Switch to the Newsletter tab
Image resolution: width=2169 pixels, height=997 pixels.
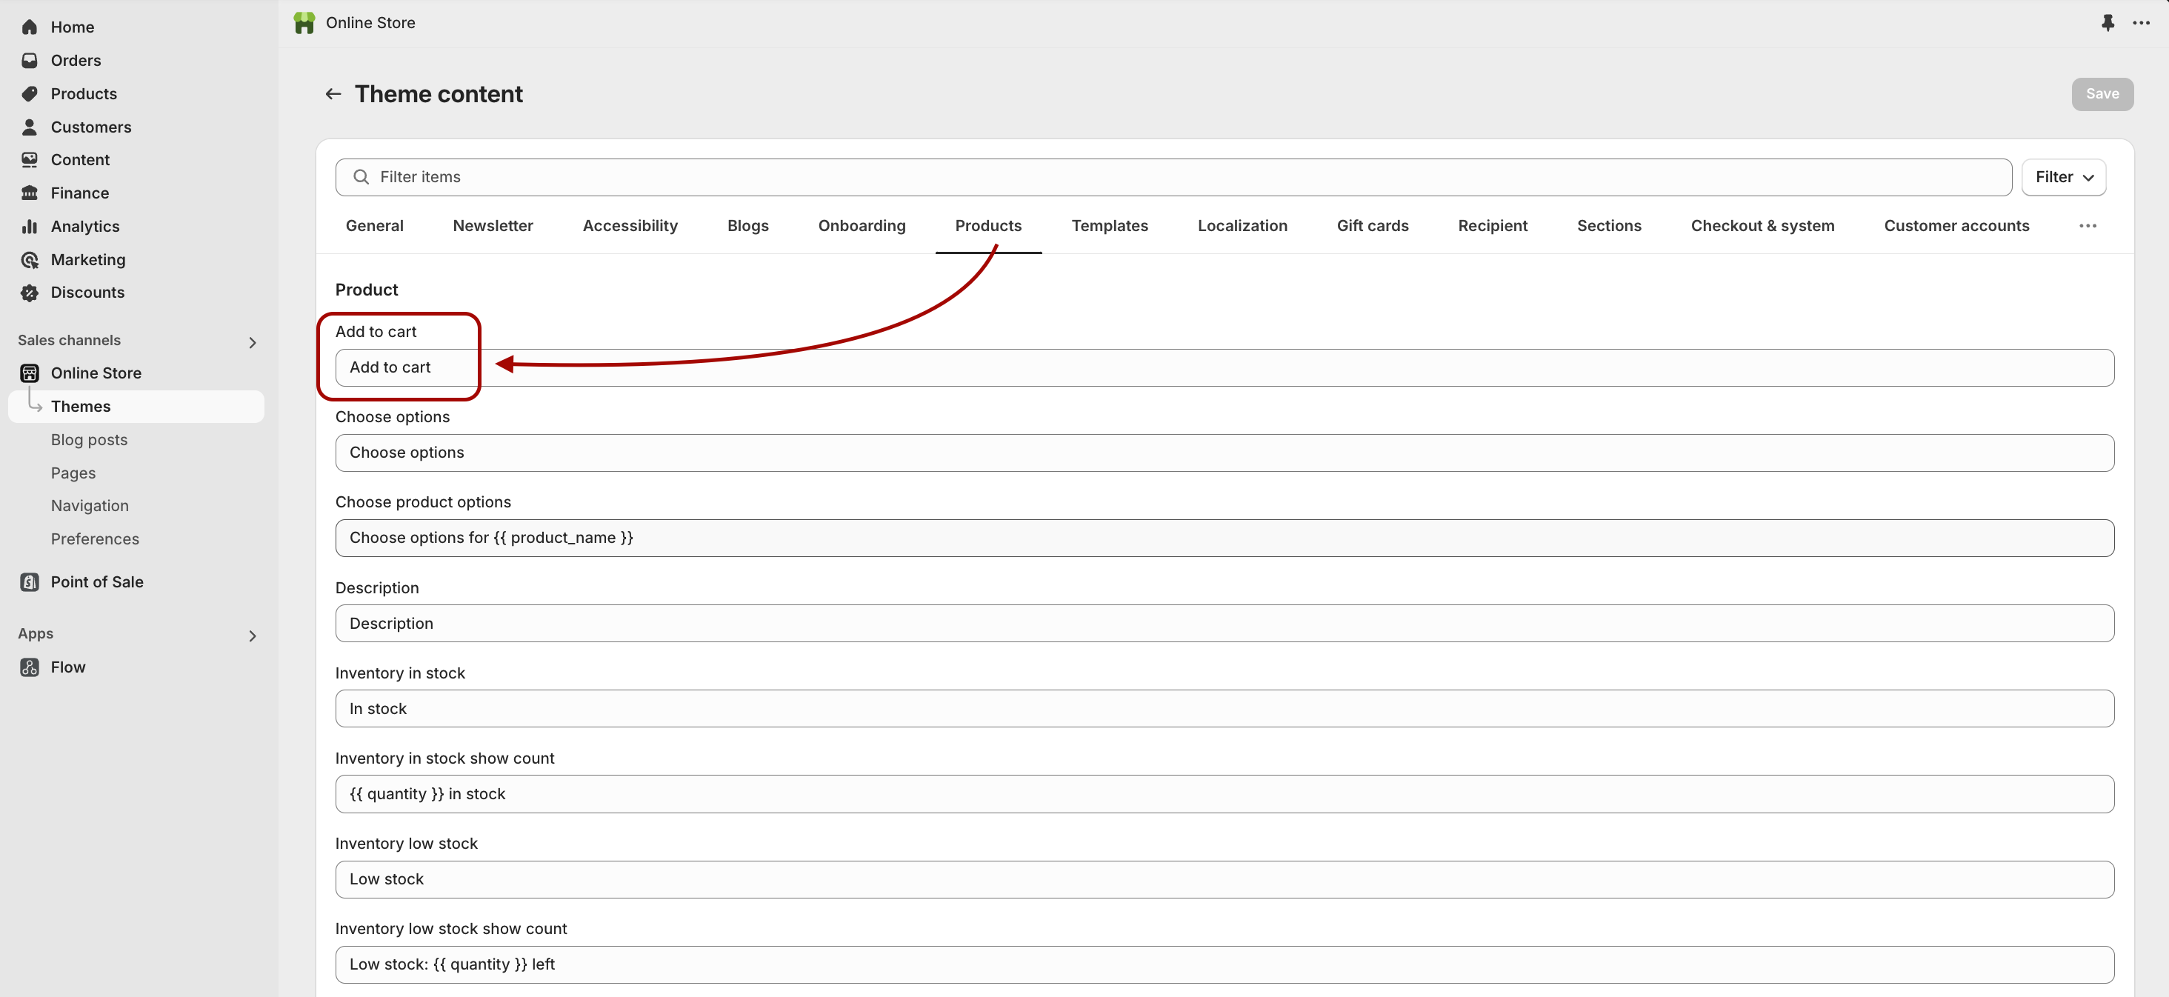(493, 226)
